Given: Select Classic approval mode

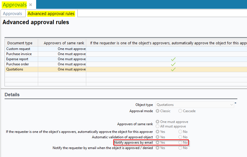Looking at the screenshot, I should [158, 111].
